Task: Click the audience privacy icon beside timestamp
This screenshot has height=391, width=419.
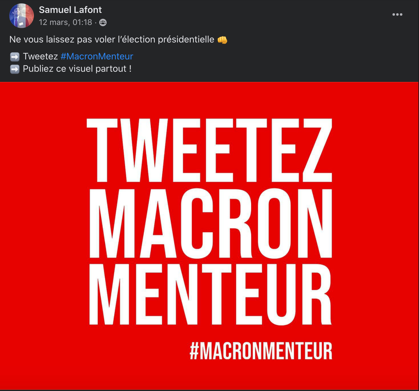Action: (103, 22)
